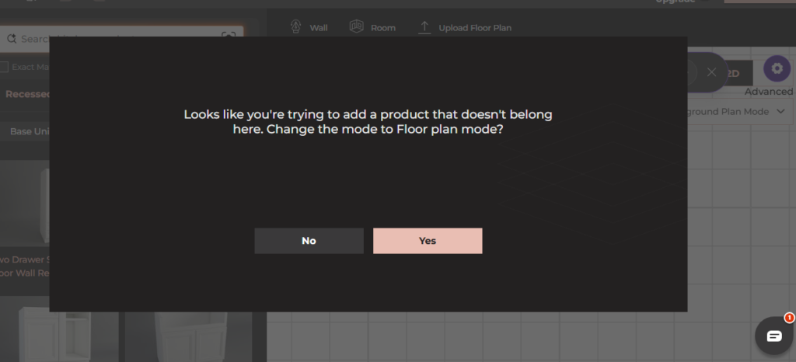The width and height of the screenshot is (796, 362).
Task: Click the Upload Floor Plan label
Action: click(475, 28)
